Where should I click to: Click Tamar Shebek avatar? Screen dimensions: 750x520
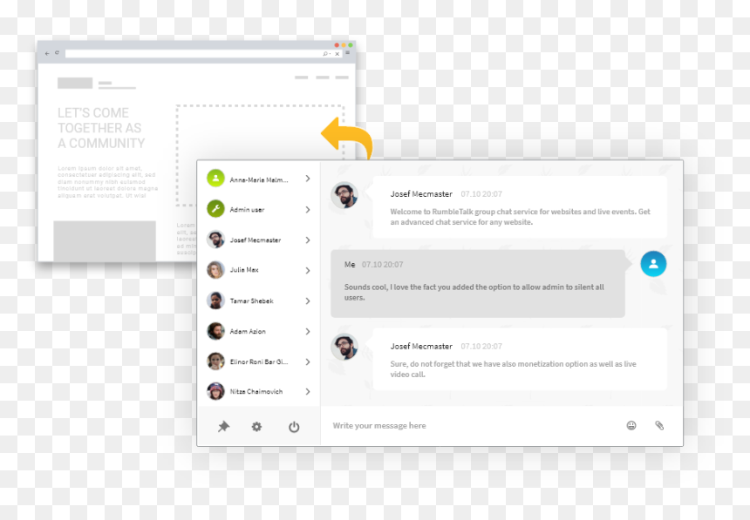(215, 301)
